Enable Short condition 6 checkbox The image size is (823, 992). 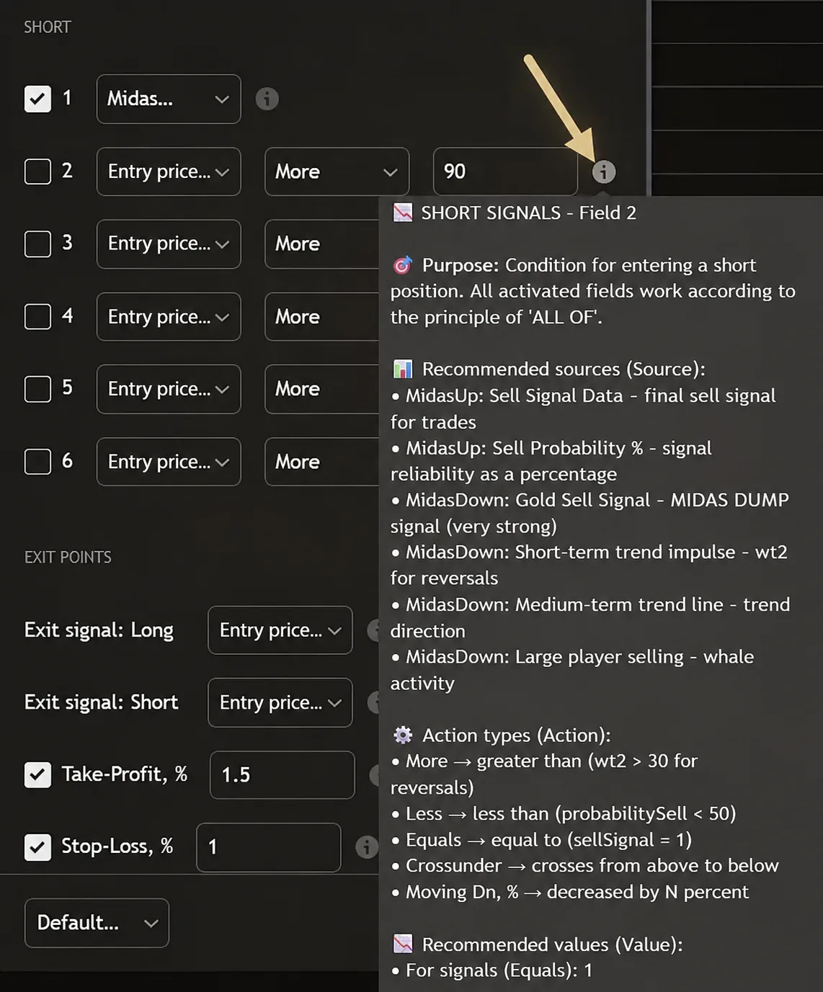(x=37, y=461)
